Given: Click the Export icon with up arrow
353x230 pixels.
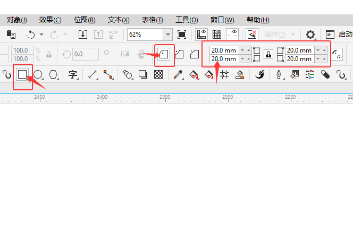Looking at the screenshot, I should point(98,35).
